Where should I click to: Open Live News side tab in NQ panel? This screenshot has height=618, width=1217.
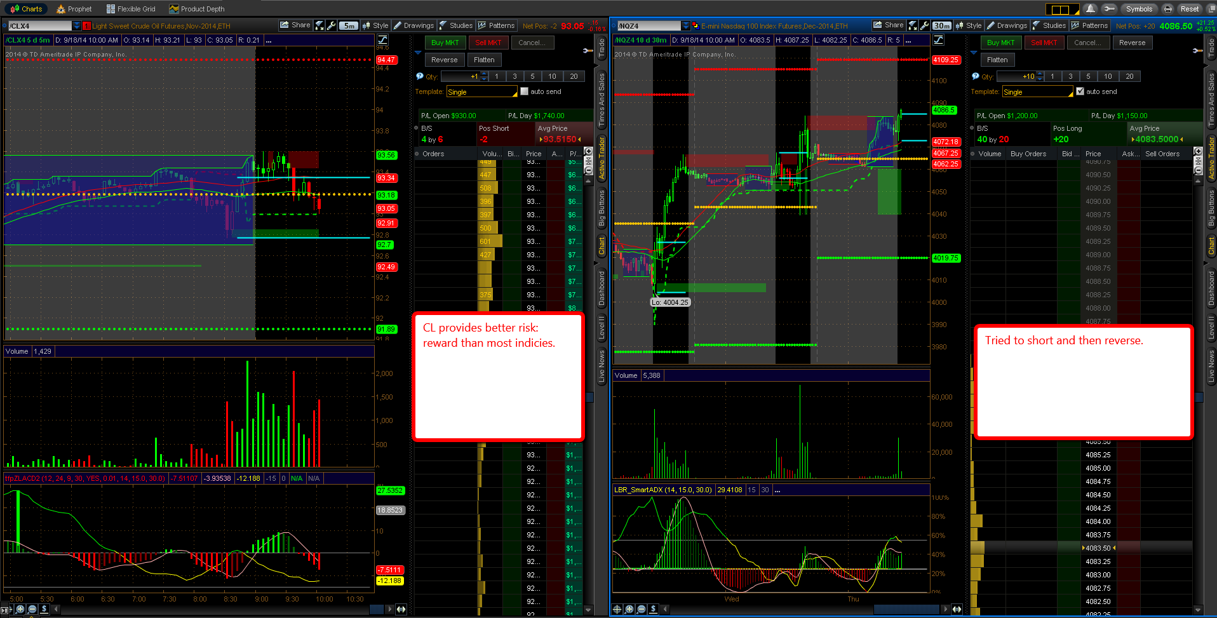(x=1211, y=366)
